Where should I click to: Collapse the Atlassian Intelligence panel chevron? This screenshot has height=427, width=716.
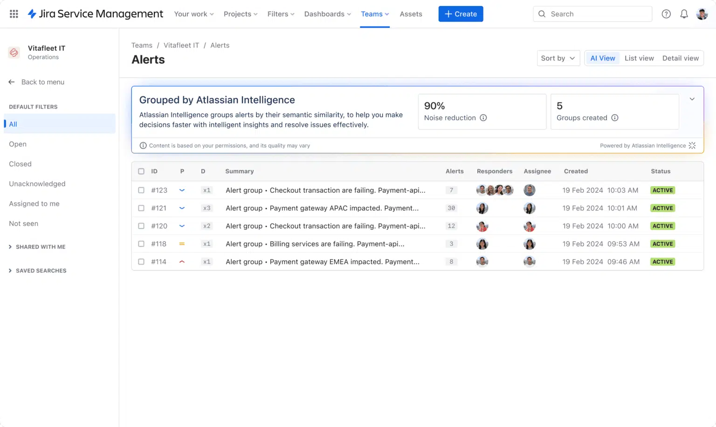pyautogui.click(x=692, y=99)
